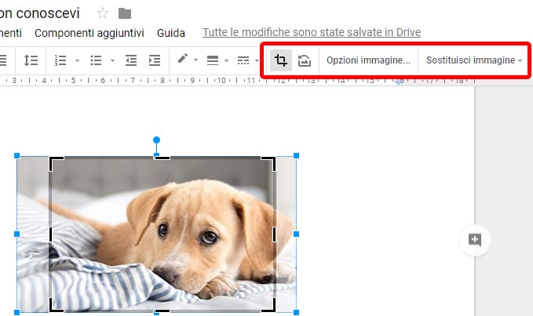Click the Opzioni immagine button
The height and width of the screenshot is (316, 533).
[x=368, y=60]
